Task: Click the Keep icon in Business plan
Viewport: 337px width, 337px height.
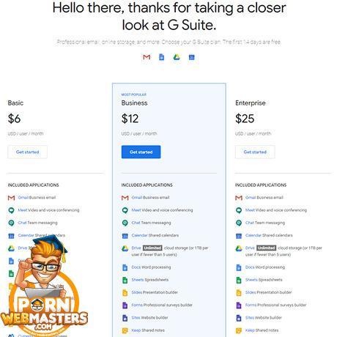Action: (x=125, y=330)
